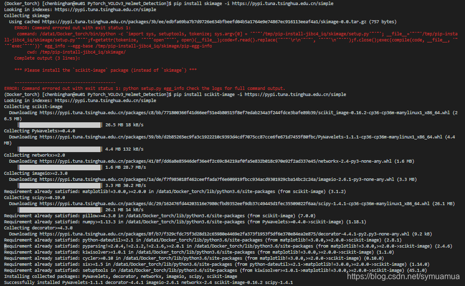Click the networkx-2.4 wheel download URL

(x=211, y=161)
